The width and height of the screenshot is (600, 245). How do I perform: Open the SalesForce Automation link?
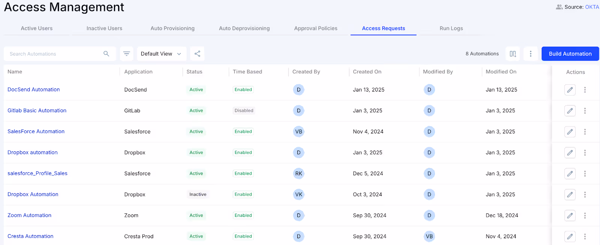(x=36, y=131)
